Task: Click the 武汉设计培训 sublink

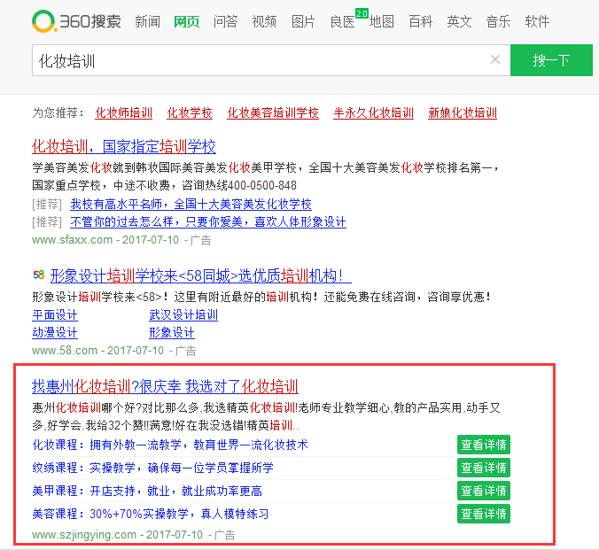Action: tap(183, 315)
